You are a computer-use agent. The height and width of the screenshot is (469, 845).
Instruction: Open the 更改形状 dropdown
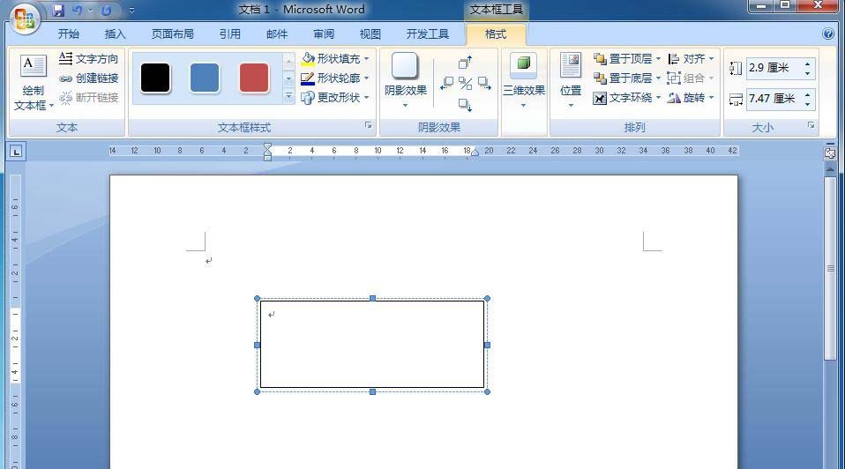335,98
